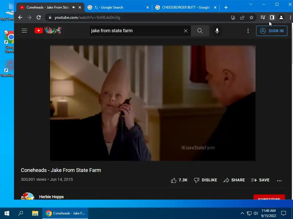The width and height of the screenshot is (293, 219).
Task: Click the Windows Start button
Action: click(7, 213)
